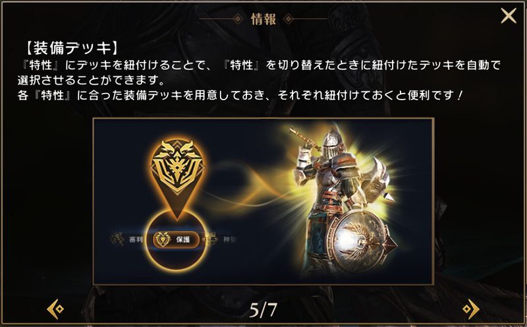Click the 情報 title label
527x327 pixels.
pyautogui.click(x=263, y=19)
